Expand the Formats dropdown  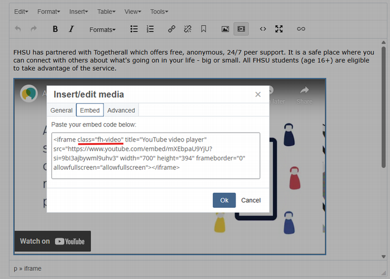pos(103,30)
